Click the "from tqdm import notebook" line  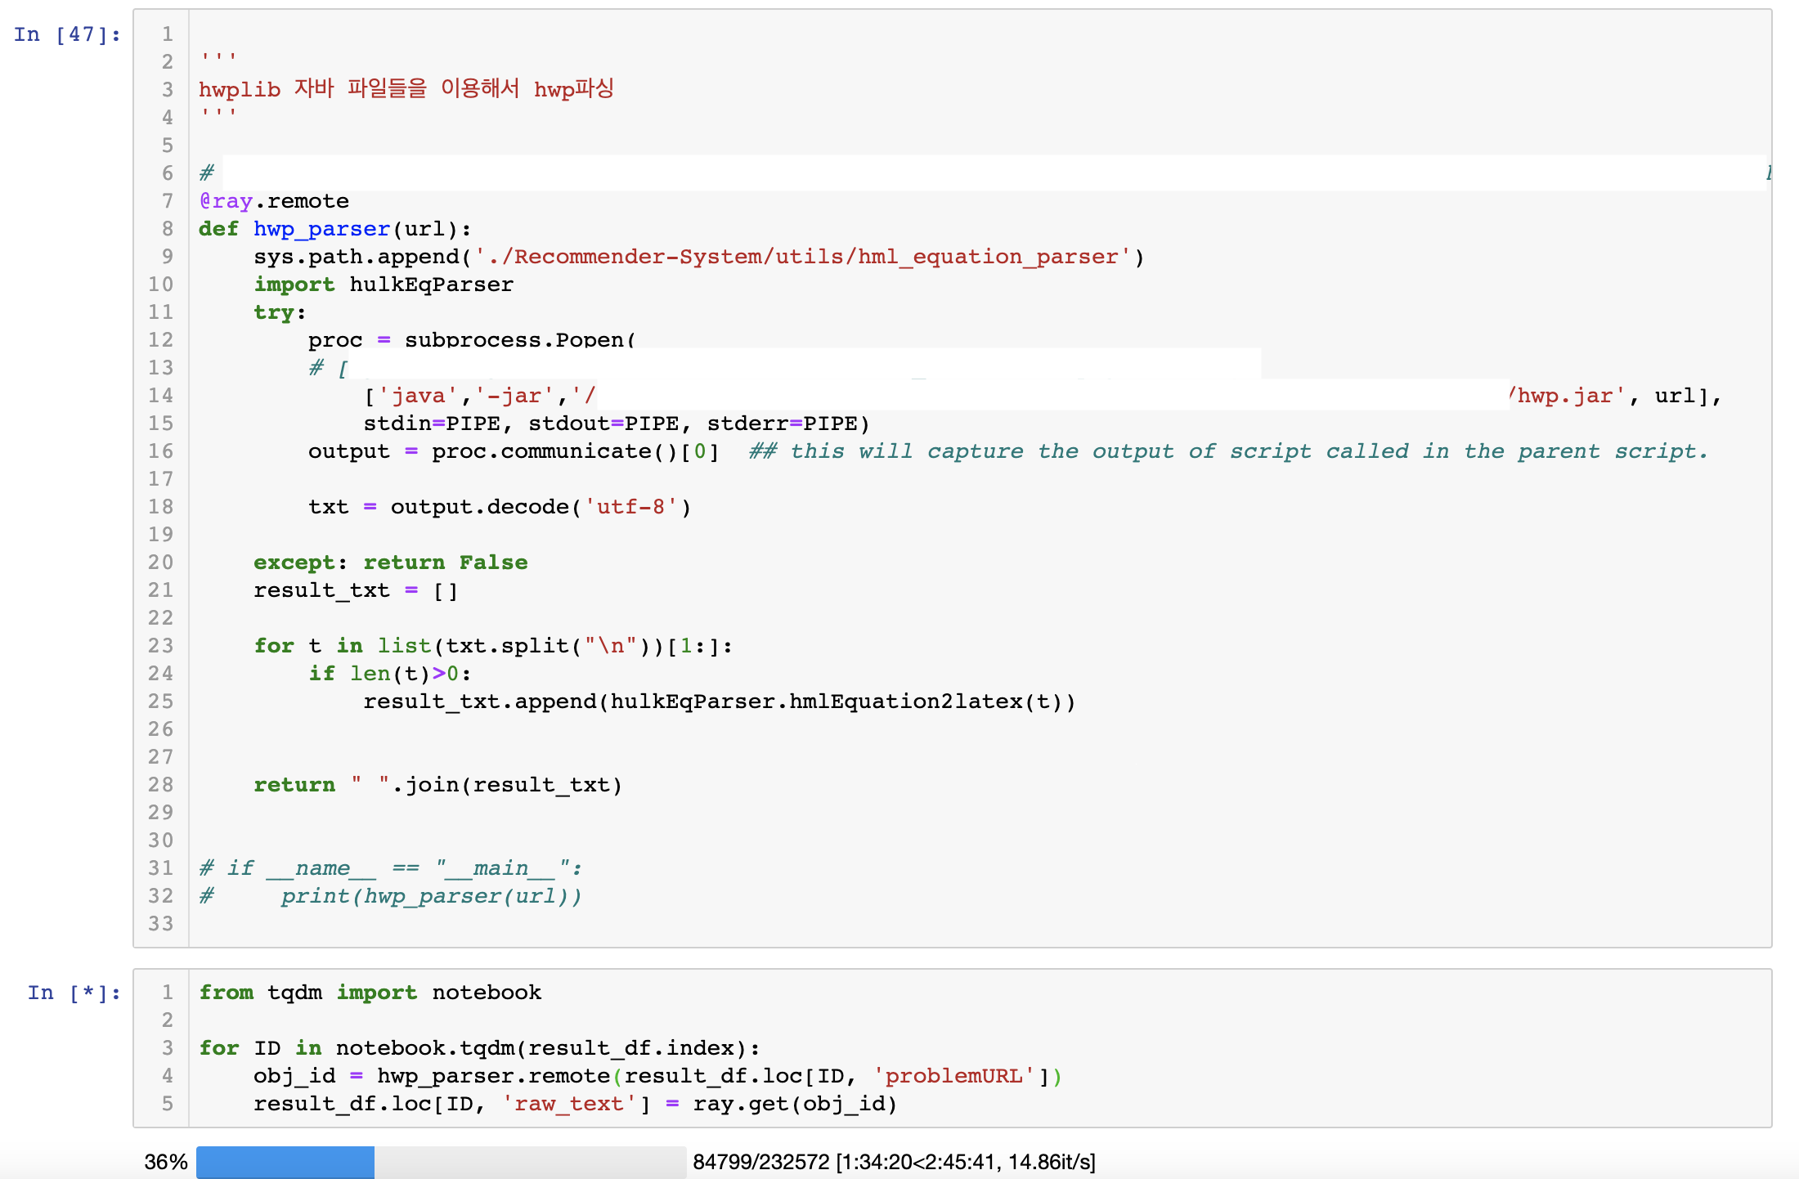click(x=370, y=993)
